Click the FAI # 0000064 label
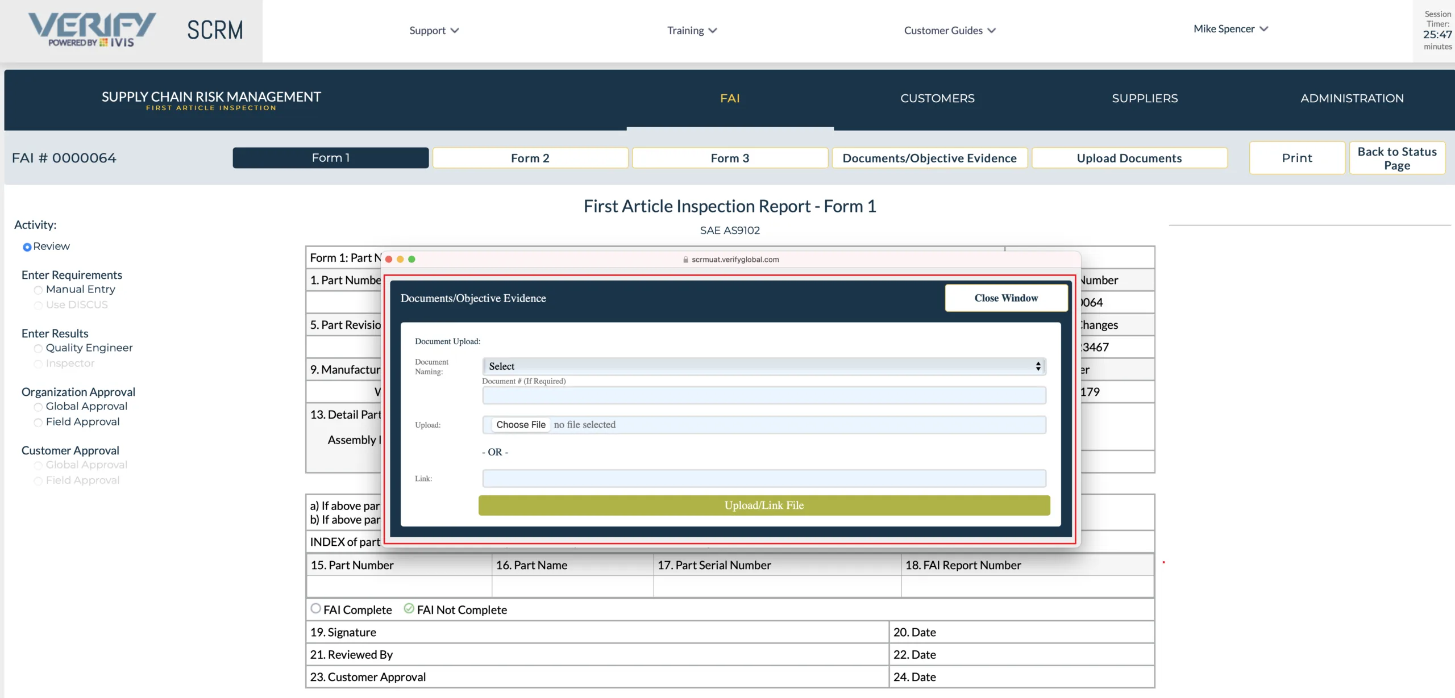Viewport: 1455px width, 698px height. (64, 158)
